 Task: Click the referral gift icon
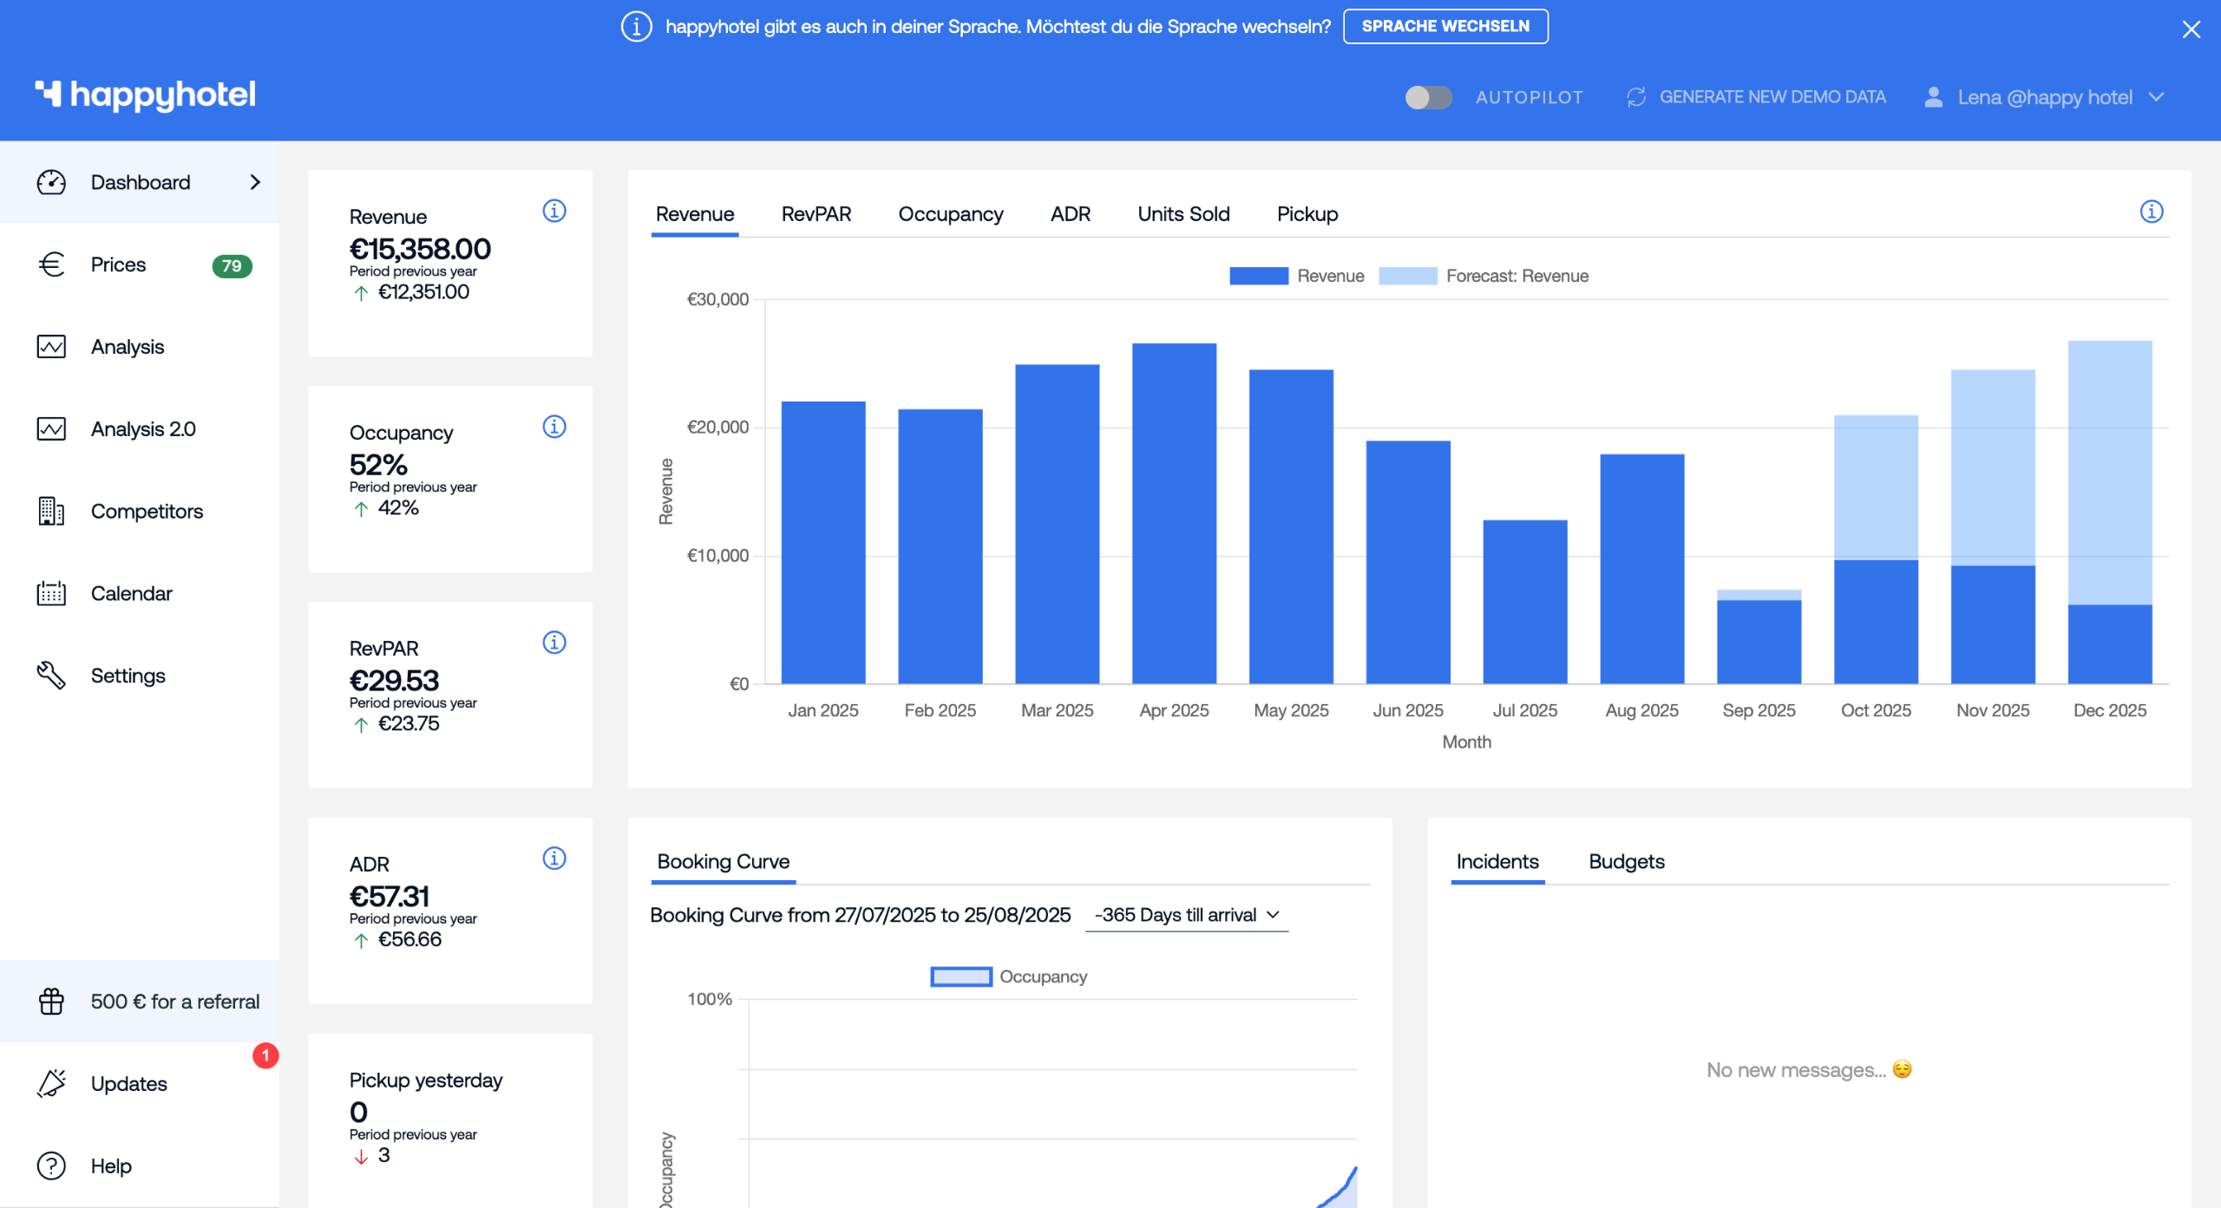pos(51,1001)
